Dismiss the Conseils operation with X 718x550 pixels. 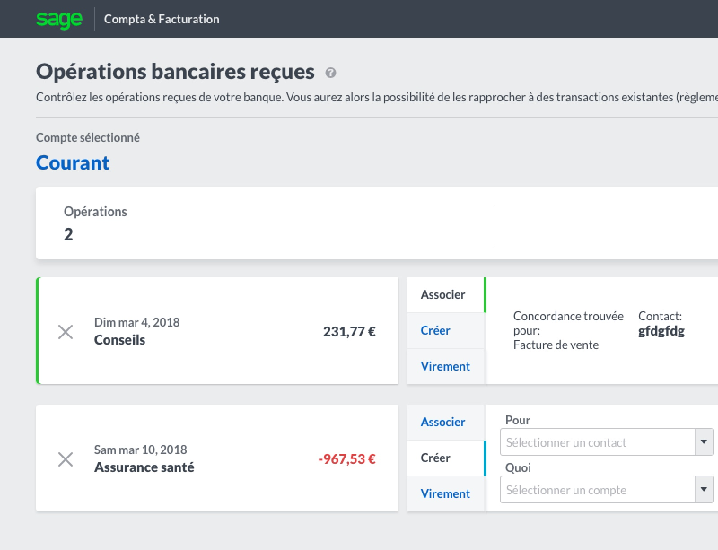66,332
